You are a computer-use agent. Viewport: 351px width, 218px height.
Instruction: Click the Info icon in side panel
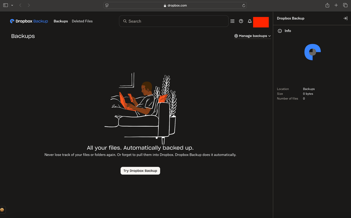click(x=280, y=31)
